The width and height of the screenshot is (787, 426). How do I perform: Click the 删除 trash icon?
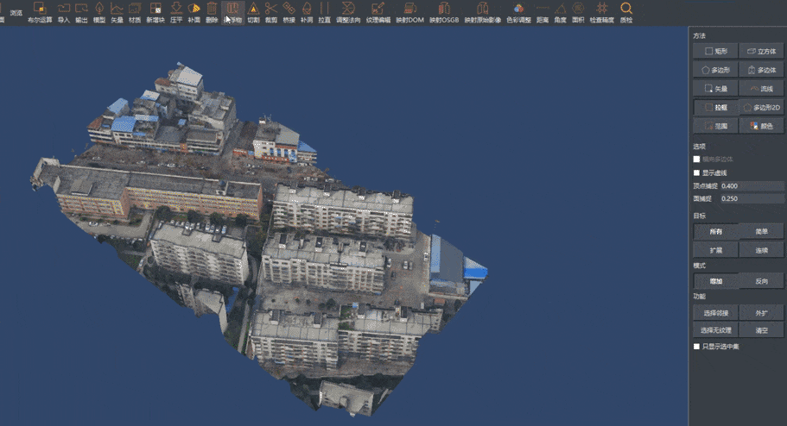pyautogui.click(x=212, y=11)
